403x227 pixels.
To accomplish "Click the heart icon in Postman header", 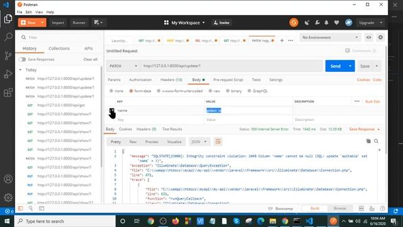I will tap(336, 23).
